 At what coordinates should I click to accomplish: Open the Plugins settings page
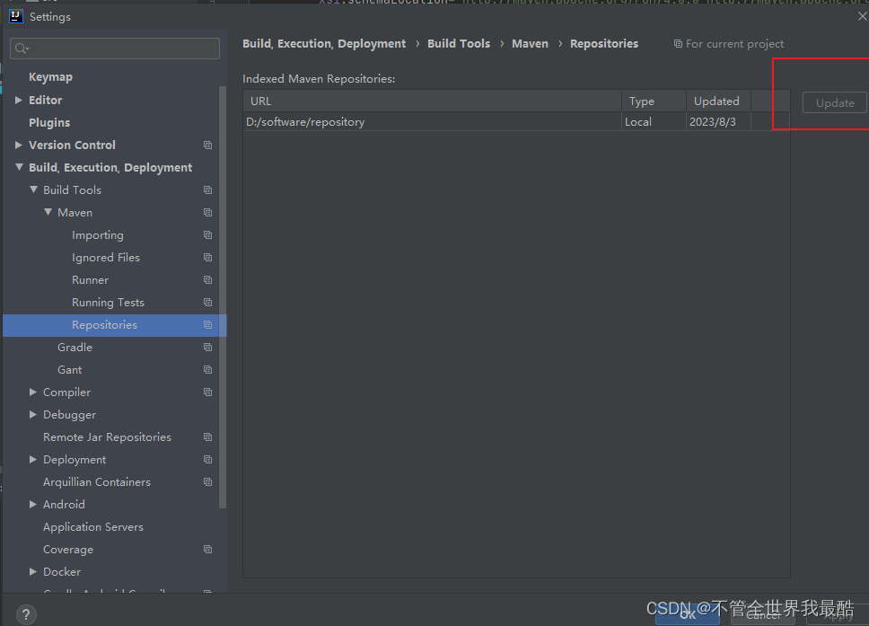[x=49, y=122]
